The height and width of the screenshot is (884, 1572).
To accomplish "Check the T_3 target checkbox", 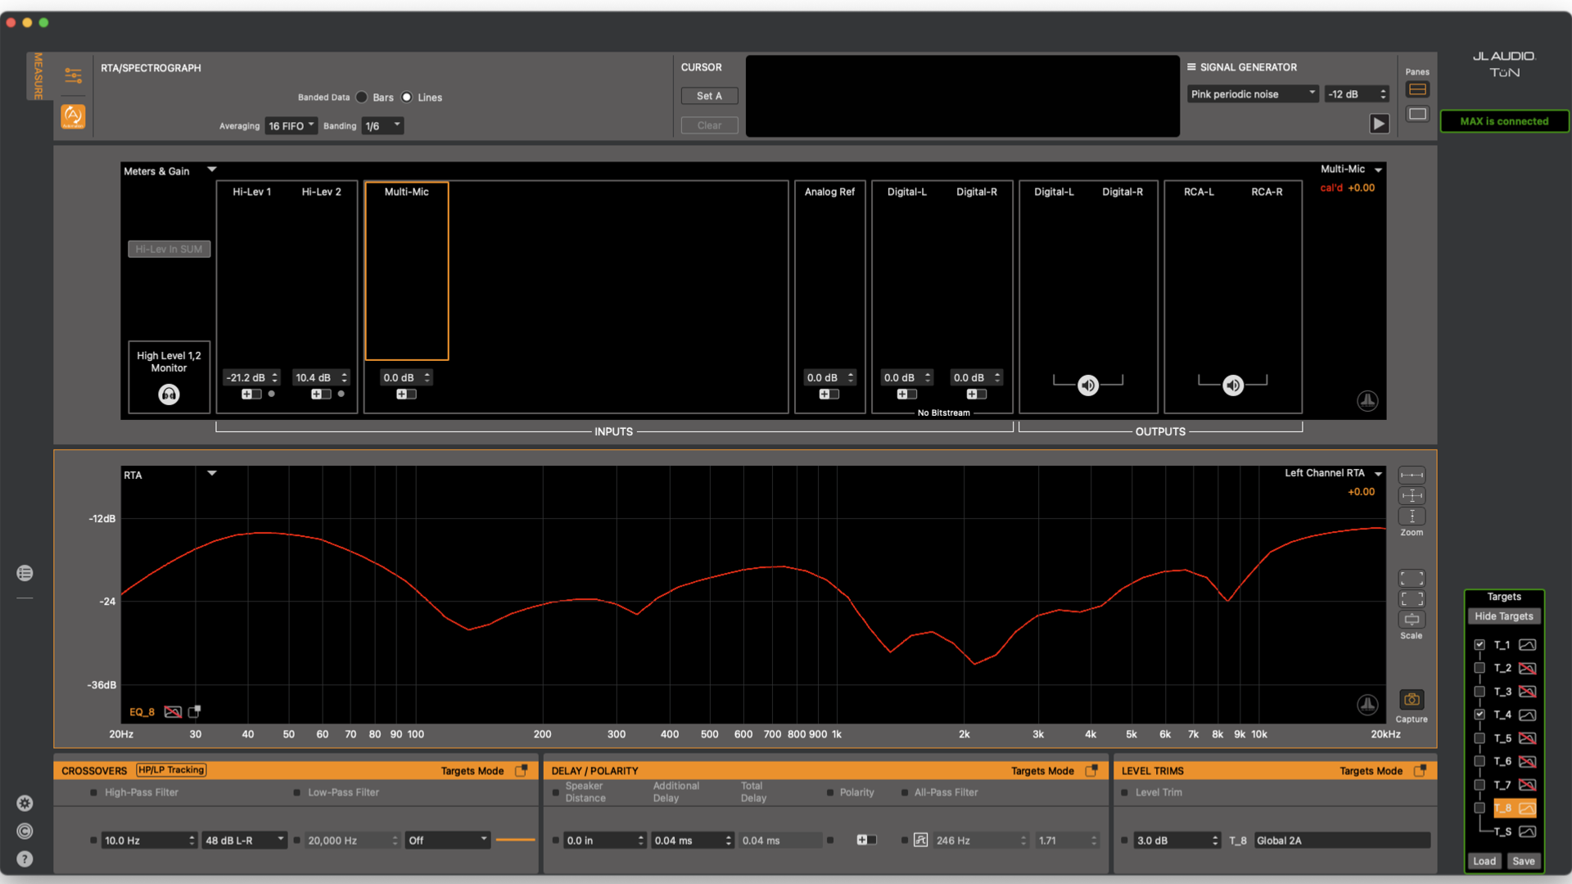I will point(1479,692).
